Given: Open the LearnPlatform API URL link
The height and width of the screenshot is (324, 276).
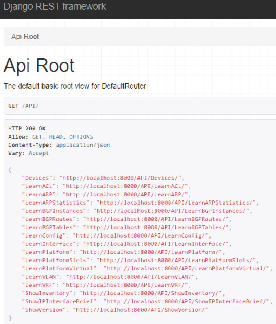Looking at the screenshot, I should [x=151, y=252].
